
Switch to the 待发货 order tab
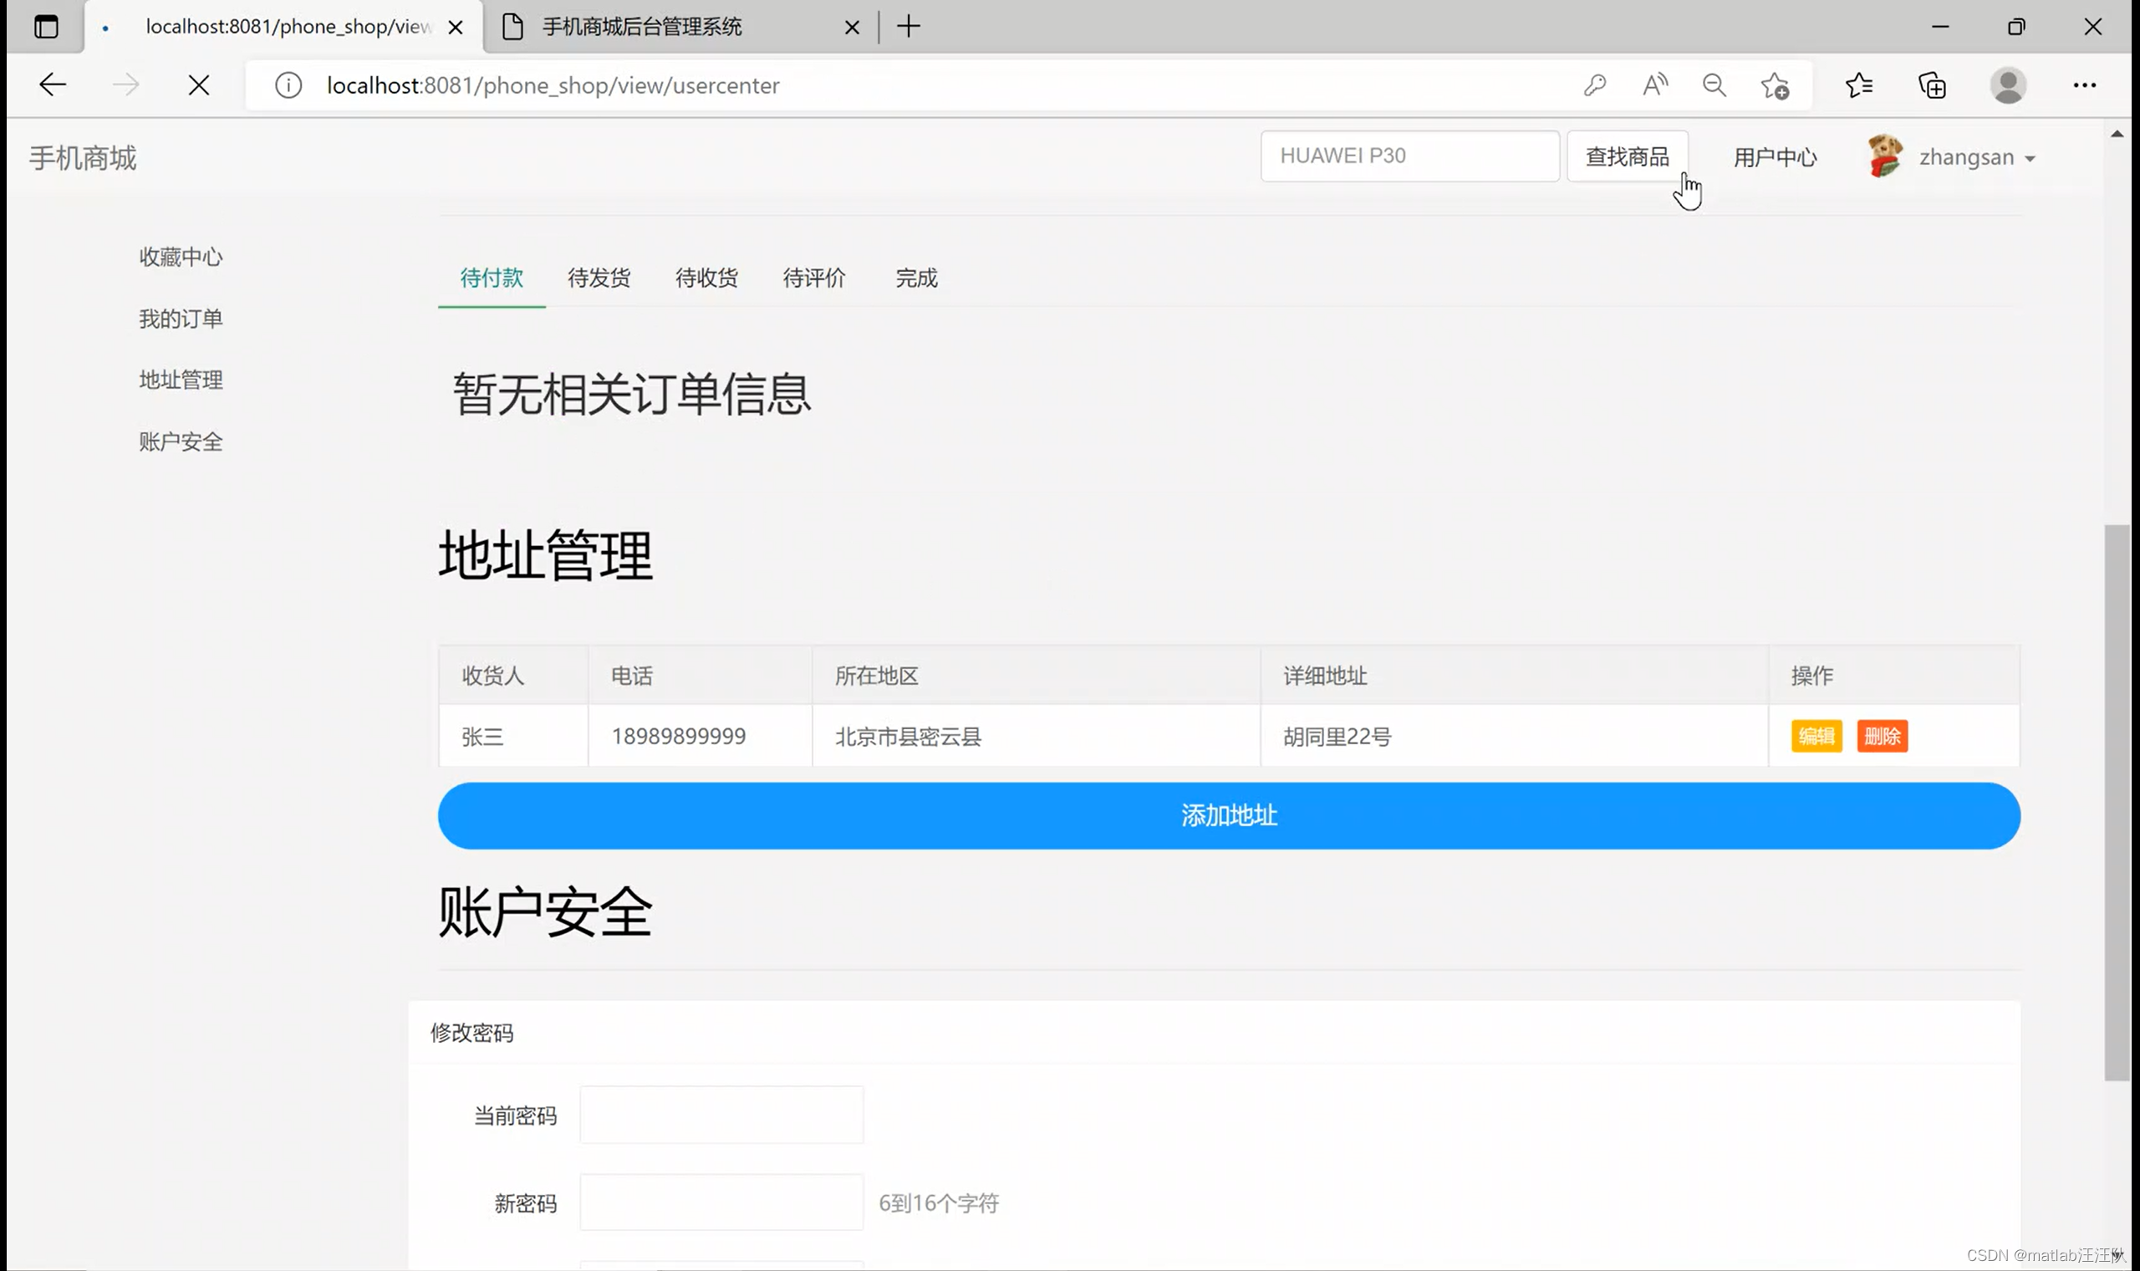click(x=599, y=278)
